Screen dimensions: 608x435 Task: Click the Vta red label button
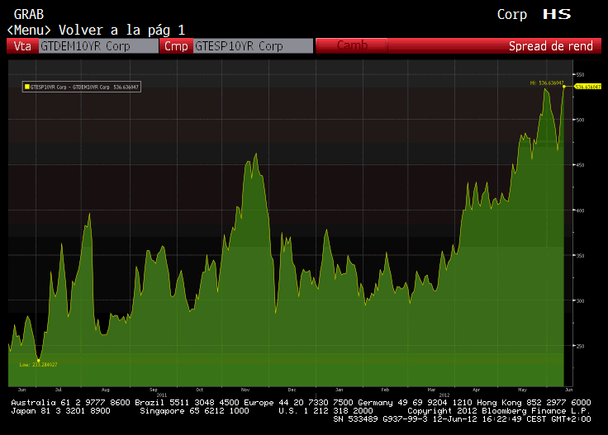point(22,46)
